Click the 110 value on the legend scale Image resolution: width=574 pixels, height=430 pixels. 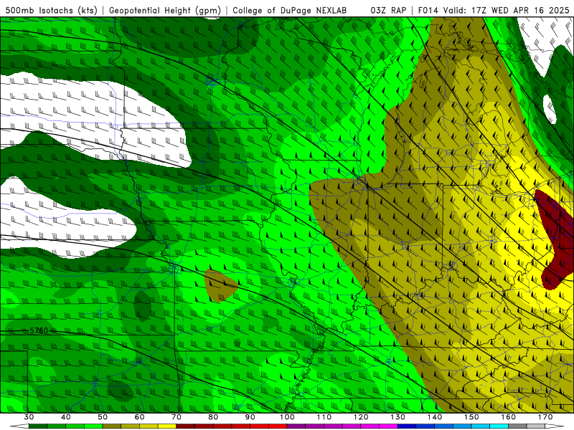coord(324,417)
